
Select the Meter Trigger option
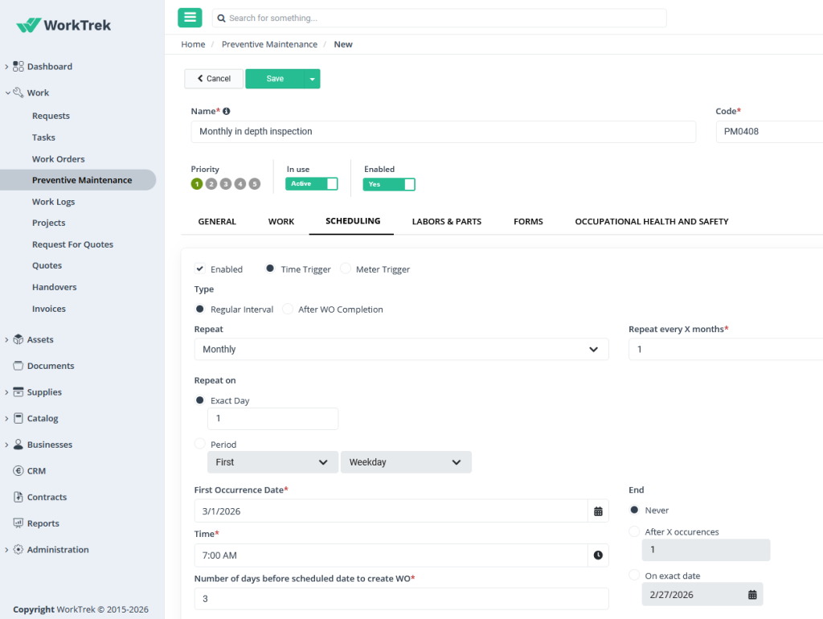point(346,269)
